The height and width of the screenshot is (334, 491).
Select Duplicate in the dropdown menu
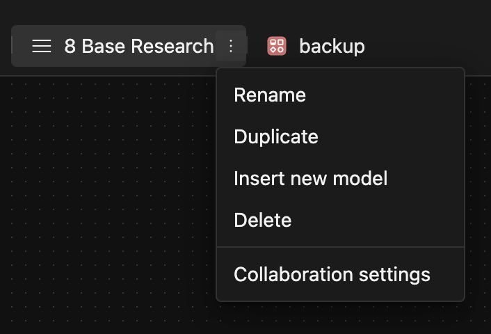pyautogui.click(x=276, y=136)
